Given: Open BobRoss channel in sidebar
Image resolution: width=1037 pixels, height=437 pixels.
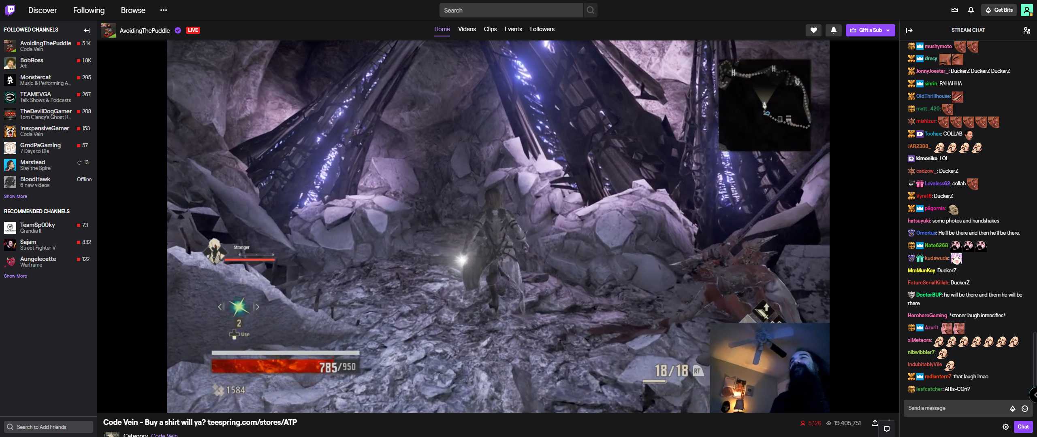Looking at the screenshot, I should 48,63.
